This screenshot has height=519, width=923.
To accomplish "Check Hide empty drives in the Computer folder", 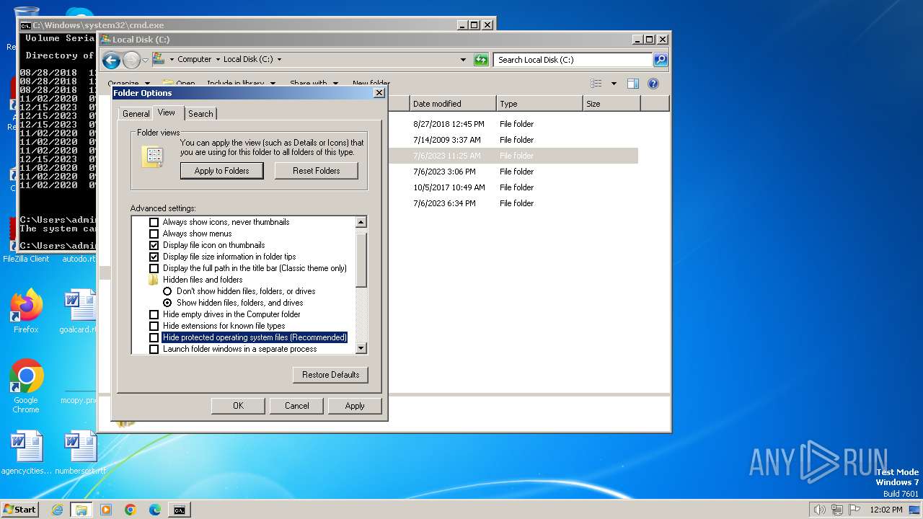I will point(154,314).
